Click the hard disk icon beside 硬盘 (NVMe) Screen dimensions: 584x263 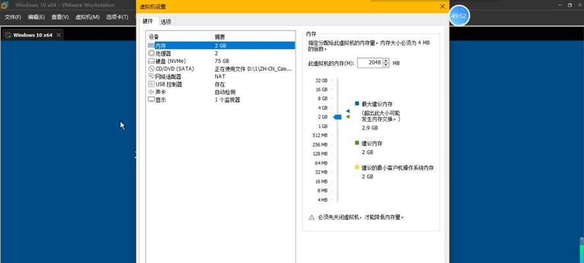coord(151,61)
